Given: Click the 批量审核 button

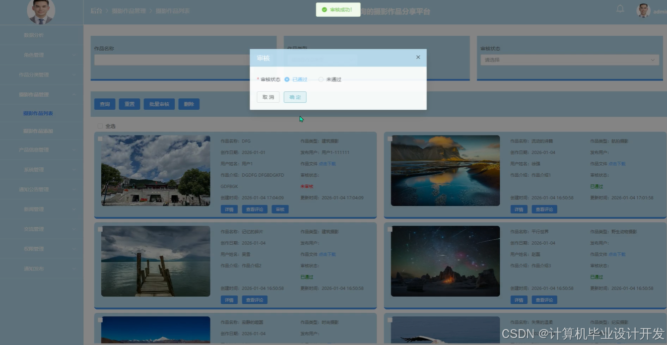Looking at the screenshot, I should tap(159, 104).
